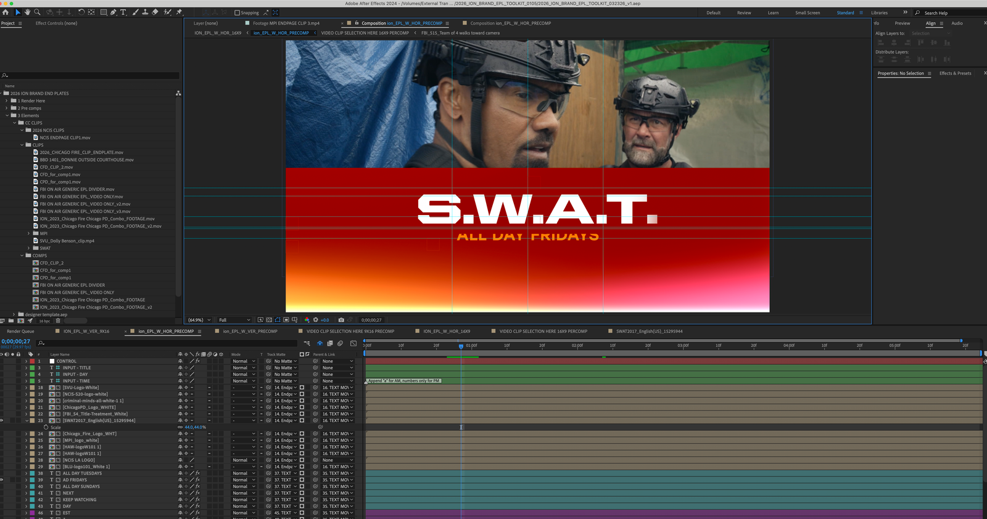Select the Home icon in the toolbar
987x519 pixels.
coord(6,12)
